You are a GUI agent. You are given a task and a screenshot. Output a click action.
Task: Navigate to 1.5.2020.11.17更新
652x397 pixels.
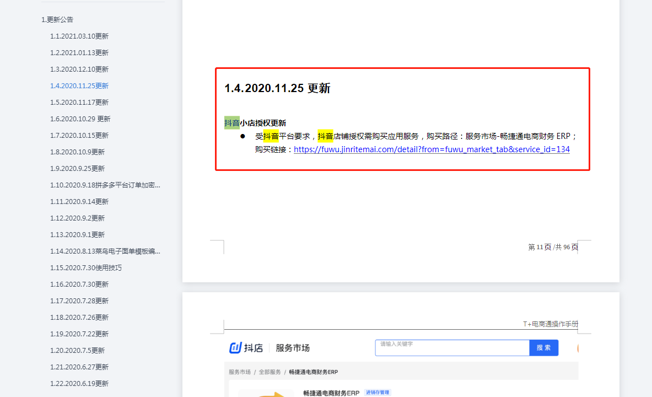coord(79,103)
